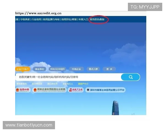Expand the 更多 search categories

click(109, 69)
